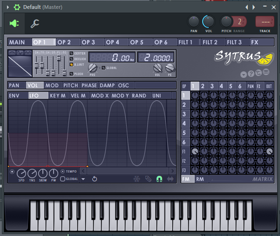Select the MOD X editor tab
The width and height of the screenshot is (280, 236).
pos(100,96)
